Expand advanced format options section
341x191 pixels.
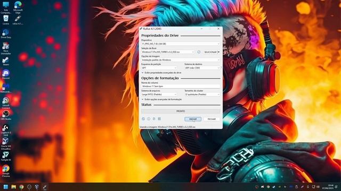tap(161, 99)
